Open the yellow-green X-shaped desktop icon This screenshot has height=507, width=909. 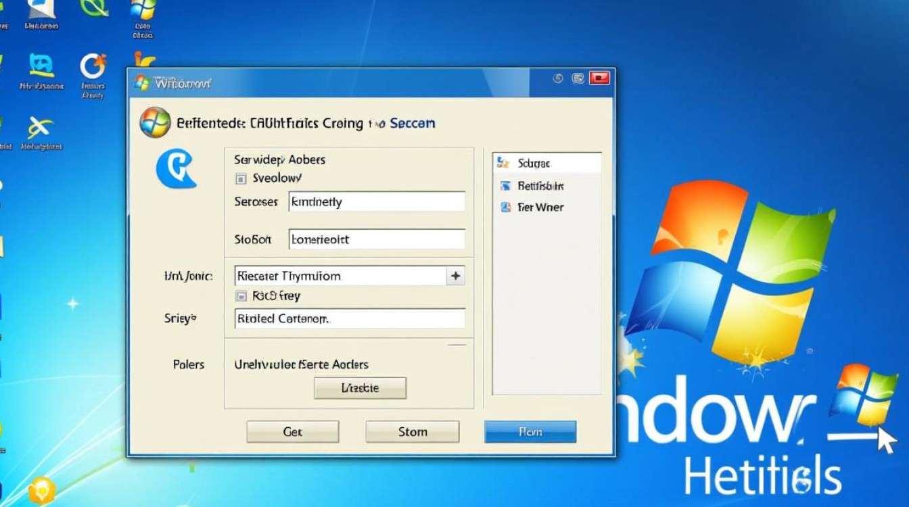click(x=40, y=127)
